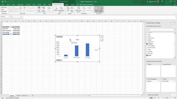Check the Region field
The width and height of the screenshot is (177, 99).
pyautogui.click(x=147, y=40)
